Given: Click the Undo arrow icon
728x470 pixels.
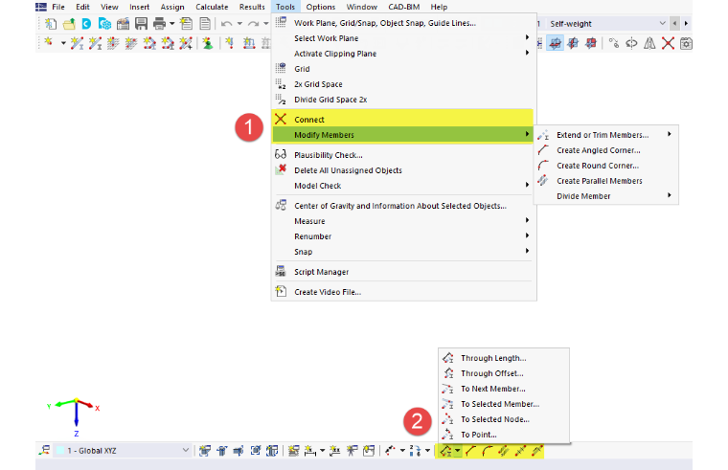Looking at the screenshot, I should point(226,24).
